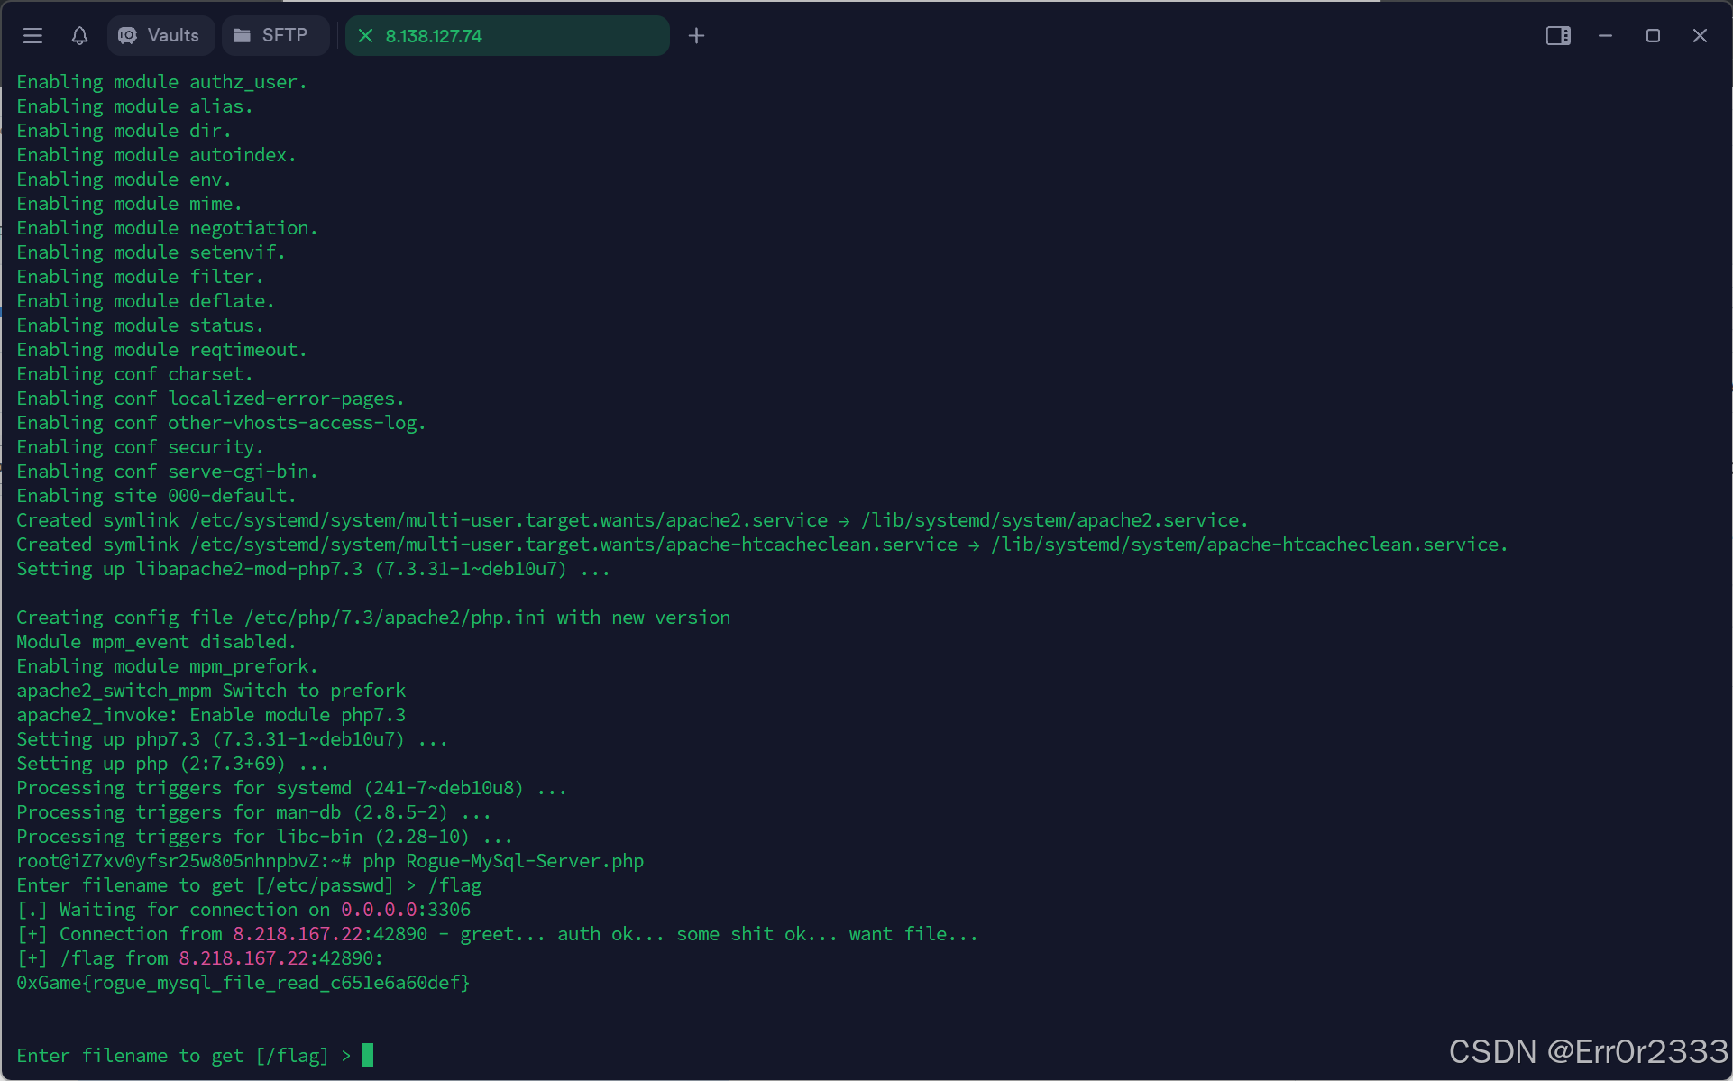Close the 8.138.127.74 session via green X
The width and height of the screenshot is (1733, 1081).
click(365, 36)
